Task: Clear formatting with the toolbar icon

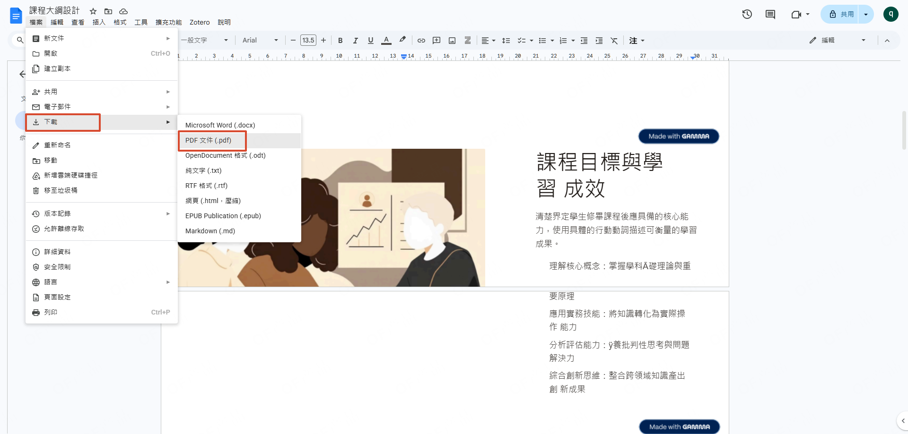Action: (614, 40)
